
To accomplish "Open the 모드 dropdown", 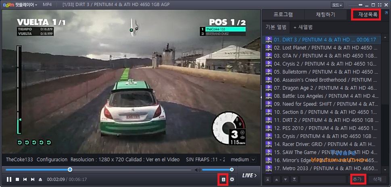I will (x=337, y=5).
